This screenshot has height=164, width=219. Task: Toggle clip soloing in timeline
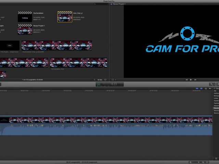pyautogui.click(x=206, y=88)
